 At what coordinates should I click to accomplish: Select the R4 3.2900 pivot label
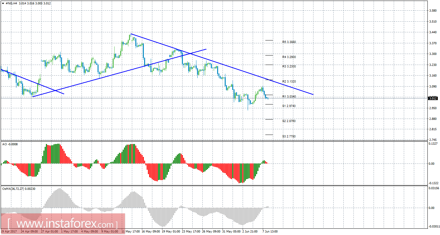pos(289,57)
